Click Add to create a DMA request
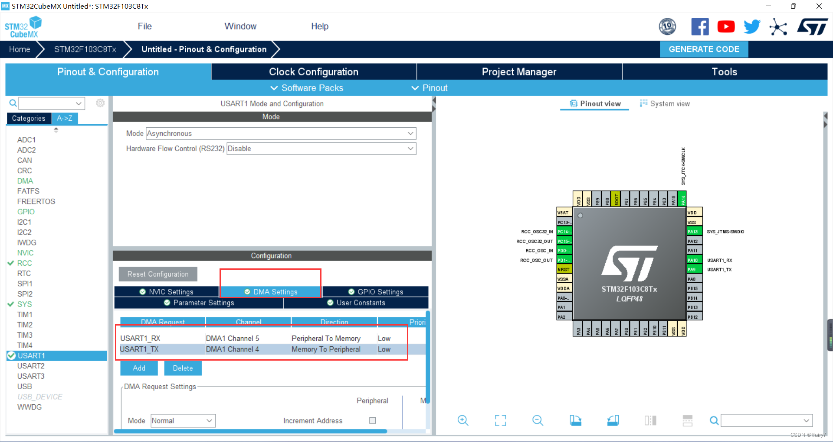 coord(139,368)
